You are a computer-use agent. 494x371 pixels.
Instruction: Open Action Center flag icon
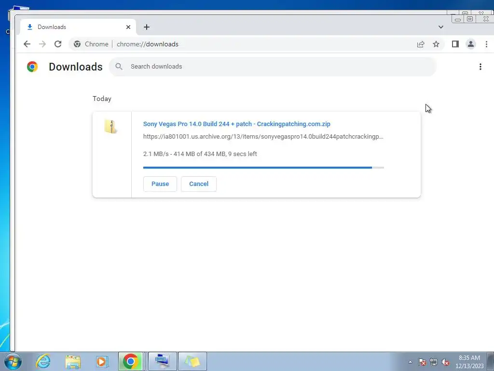(422, 362)
